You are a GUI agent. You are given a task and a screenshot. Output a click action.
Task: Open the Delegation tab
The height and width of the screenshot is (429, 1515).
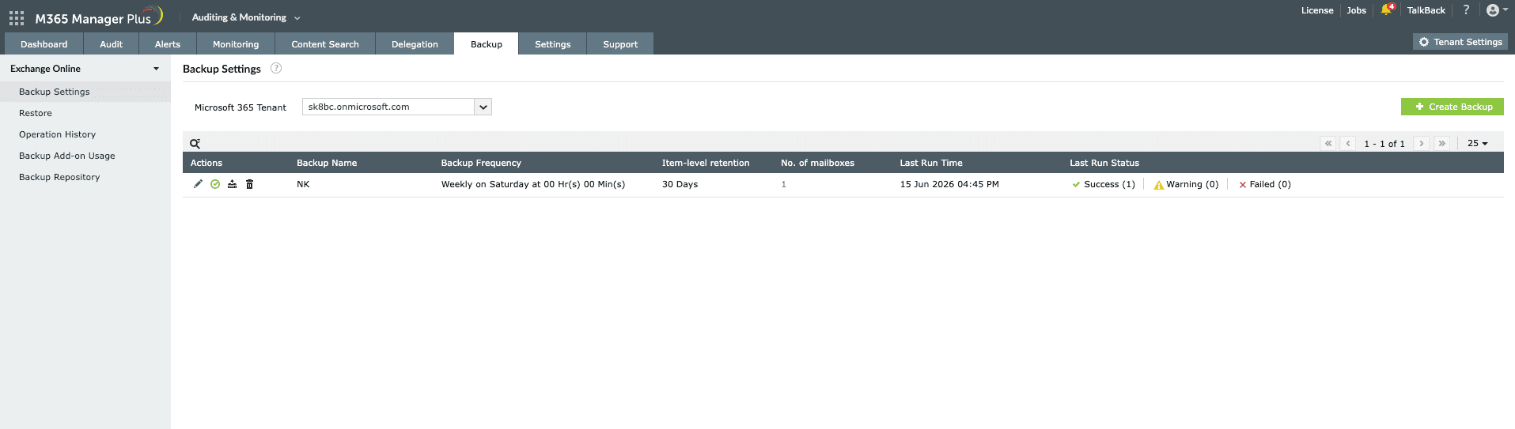coord(415,44)
